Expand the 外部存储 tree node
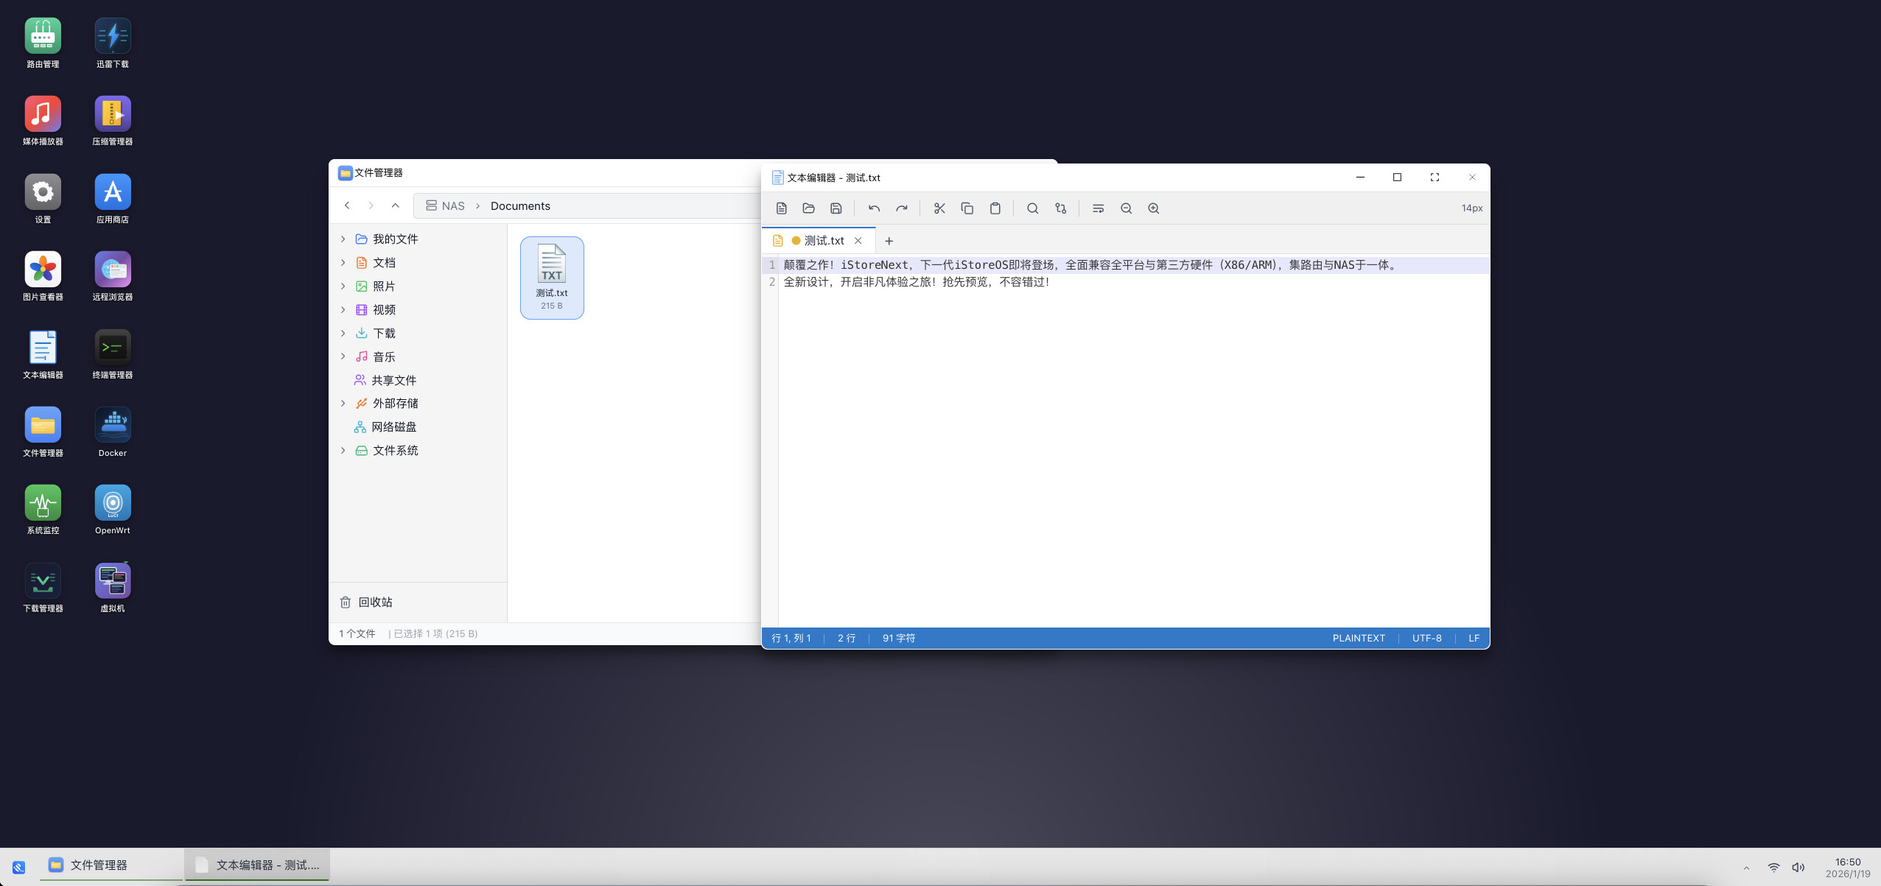Viewport: 1881px width, 886px height. point(343,404)
